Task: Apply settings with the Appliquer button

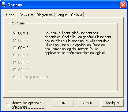Action: (112, 103)
